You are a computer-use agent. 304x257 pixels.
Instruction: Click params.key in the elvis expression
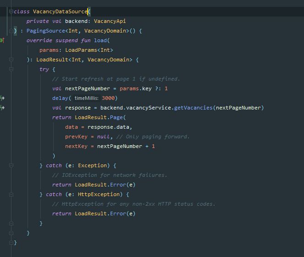click(x=136, y=88)
